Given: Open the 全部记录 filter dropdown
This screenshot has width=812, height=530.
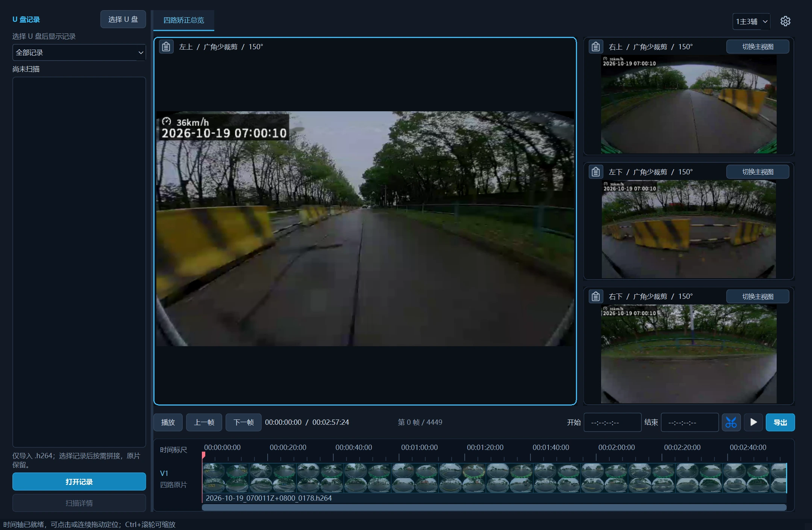Looking at the screenshot, I should coord(79,53).
